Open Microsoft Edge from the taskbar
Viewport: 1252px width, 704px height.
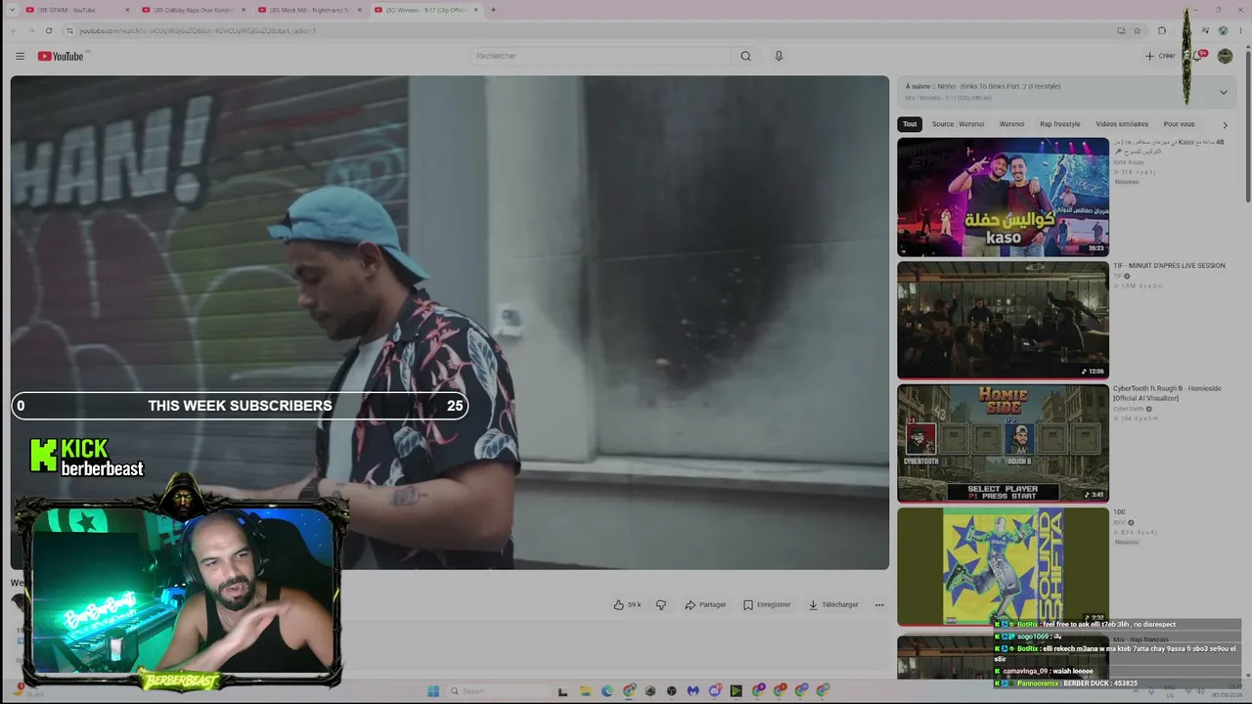tap(607, 691)
